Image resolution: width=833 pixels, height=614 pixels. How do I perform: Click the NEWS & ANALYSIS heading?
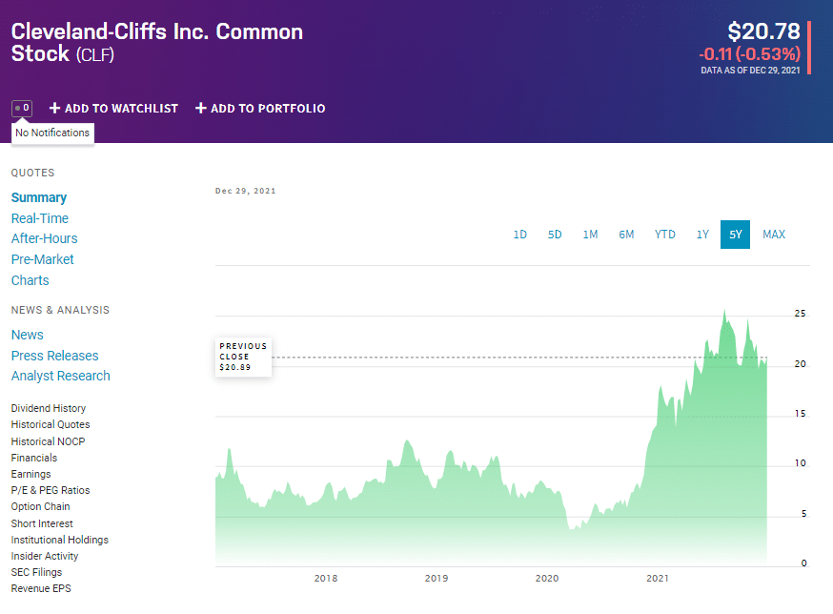tap(60, 310)
